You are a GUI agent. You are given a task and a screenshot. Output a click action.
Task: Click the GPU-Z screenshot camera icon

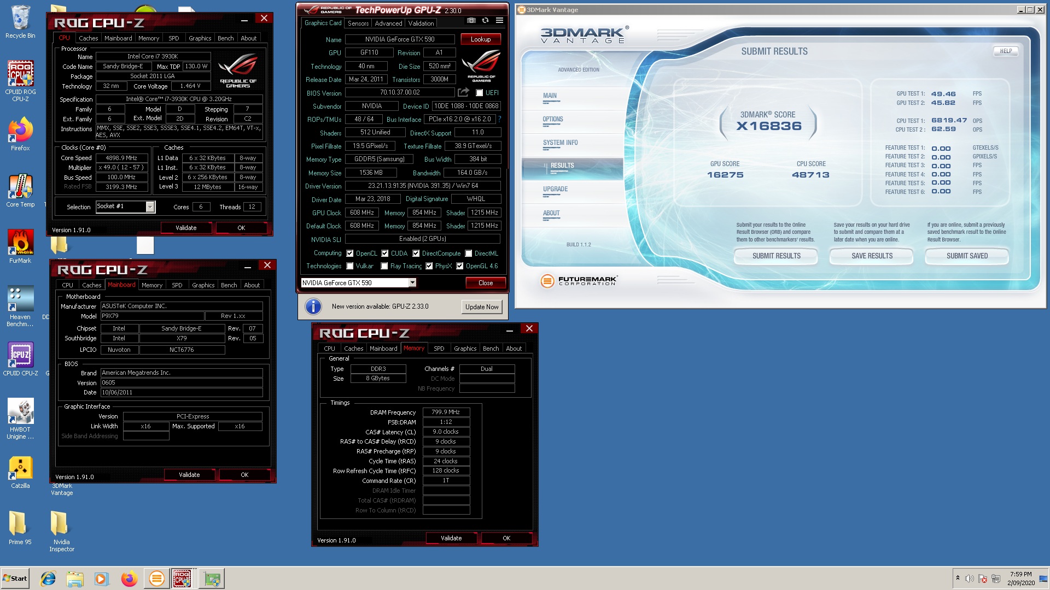471,20
